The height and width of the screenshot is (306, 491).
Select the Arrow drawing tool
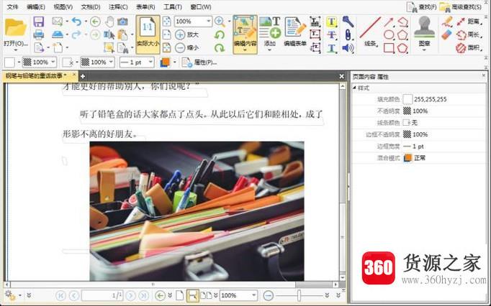[x=389, y=22]
